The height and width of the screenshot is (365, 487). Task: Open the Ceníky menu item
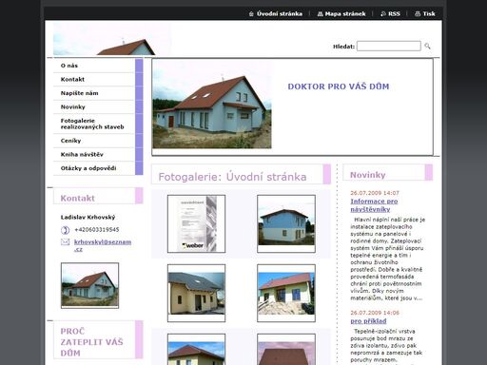click(x=94, y=141)
